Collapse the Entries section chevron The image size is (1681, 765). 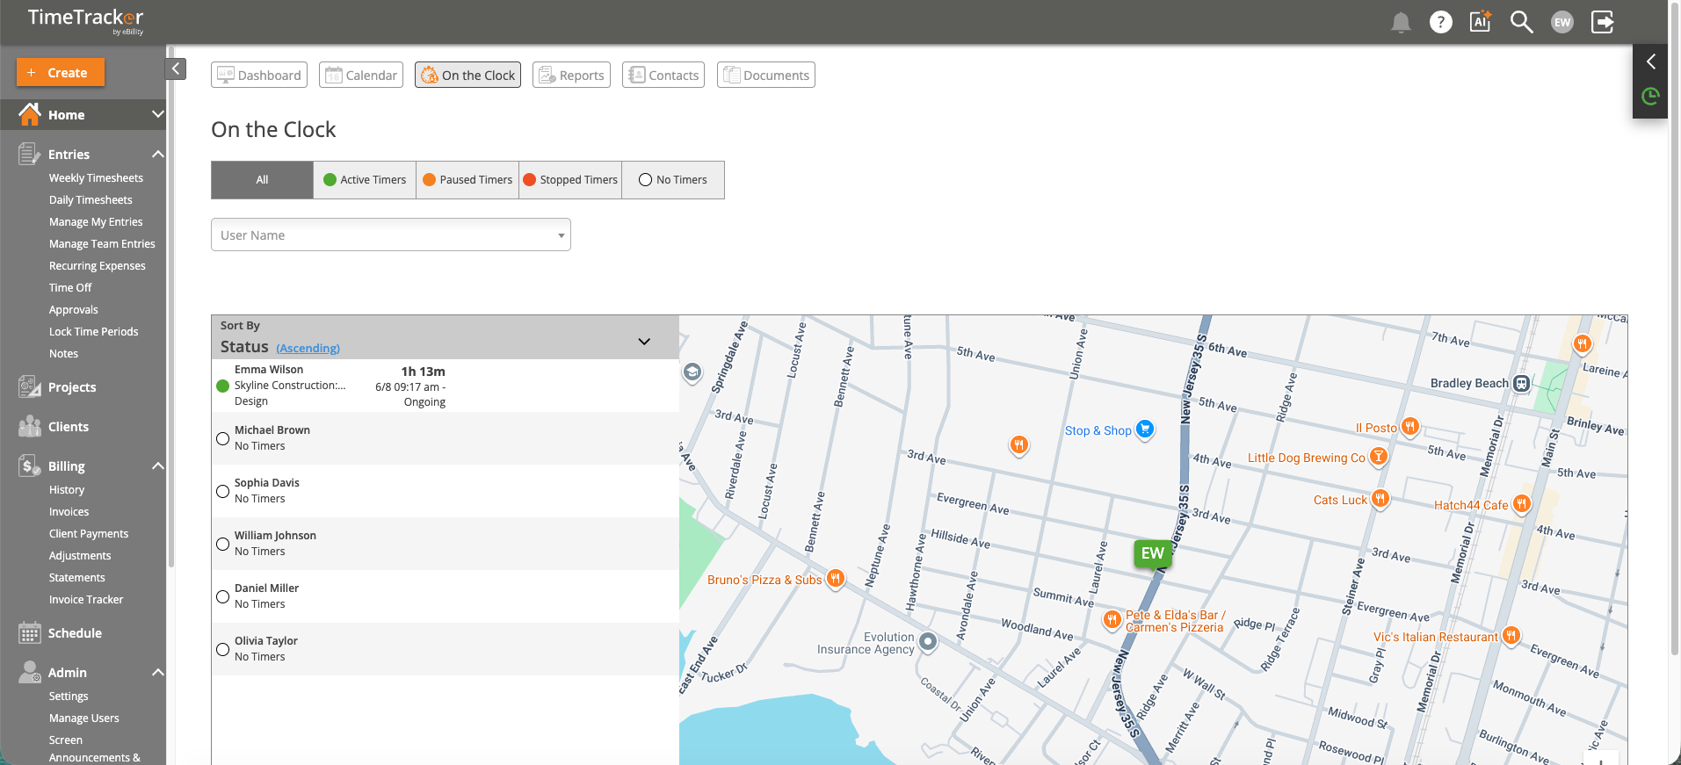tap(158, 154)
